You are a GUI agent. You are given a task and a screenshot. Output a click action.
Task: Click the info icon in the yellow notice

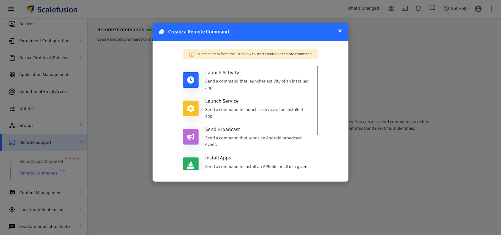(x=192, y=54)
